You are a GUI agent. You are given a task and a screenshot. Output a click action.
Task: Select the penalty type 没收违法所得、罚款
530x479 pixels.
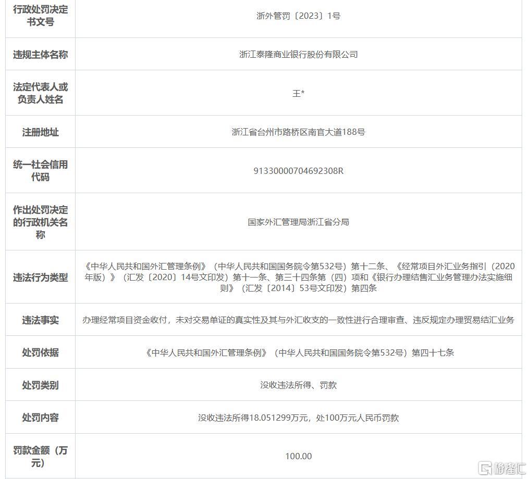click(298, 385)
